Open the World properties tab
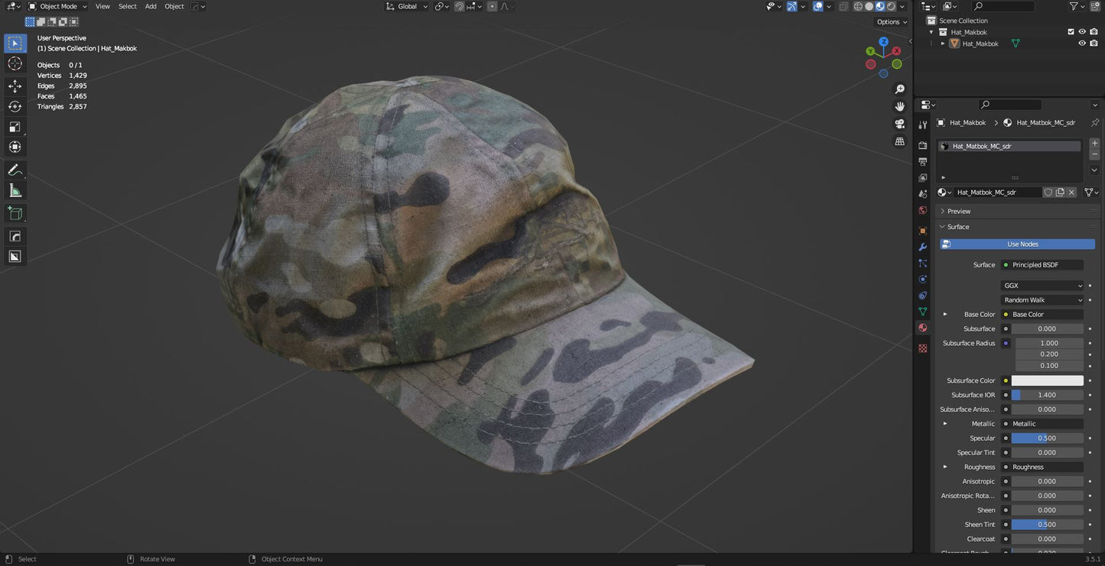Image resolution: width=1105 pixels, height=566 pixels. 922,210
